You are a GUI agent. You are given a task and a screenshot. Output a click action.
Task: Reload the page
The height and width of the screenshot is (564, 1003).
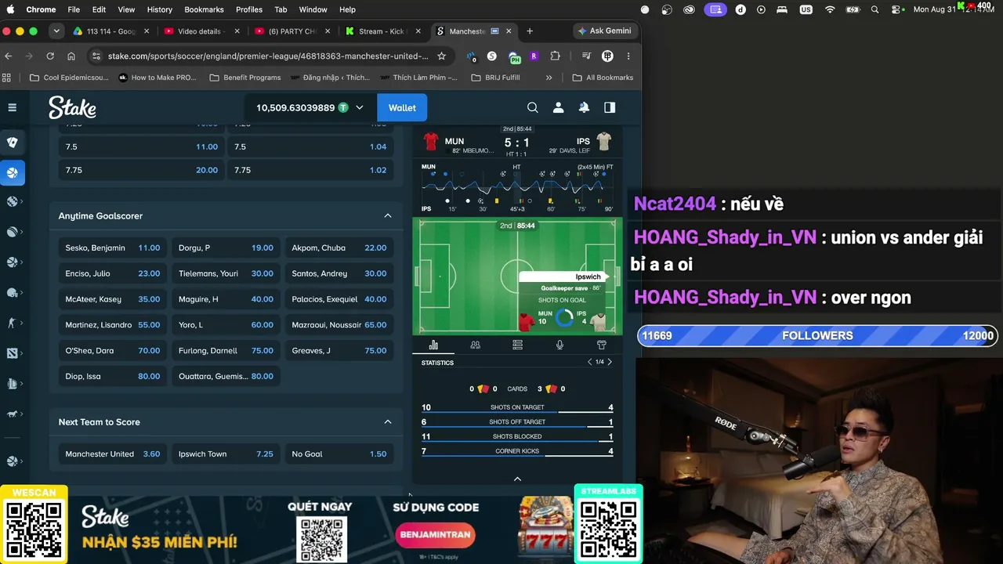click(50, 56)
